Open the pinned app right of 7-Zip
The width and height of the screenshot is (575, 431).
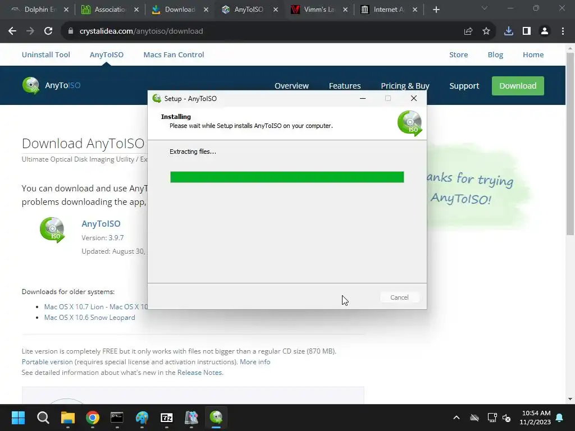tap(191, 418)
